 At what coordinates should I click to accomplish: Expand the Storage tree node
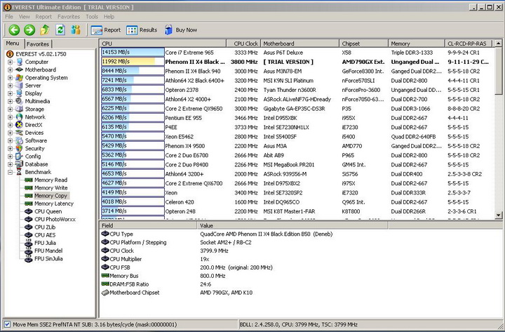(10, 109)
